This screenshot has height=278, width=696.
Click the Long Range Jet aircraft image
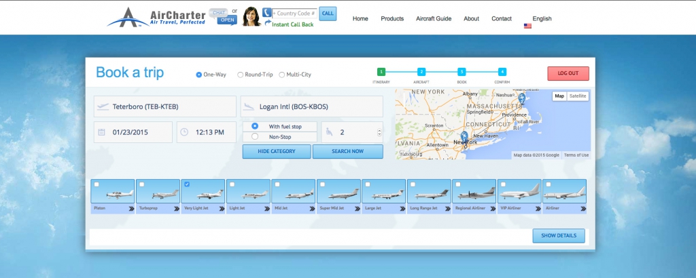[430, 191]
